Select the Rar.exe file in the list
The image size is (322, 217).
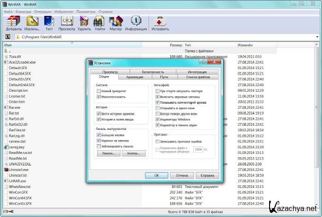14,107
